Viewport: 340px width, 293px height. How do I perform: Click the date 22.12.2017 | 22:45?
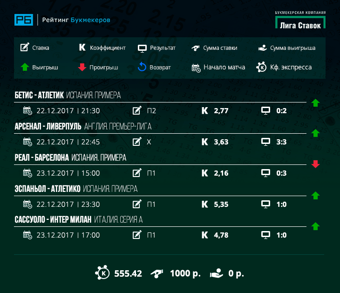(68, 142)
